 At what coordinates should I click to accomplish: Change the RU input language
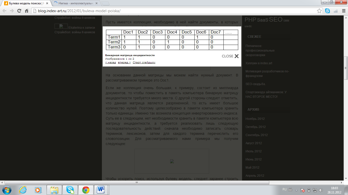tap(285, 189)
